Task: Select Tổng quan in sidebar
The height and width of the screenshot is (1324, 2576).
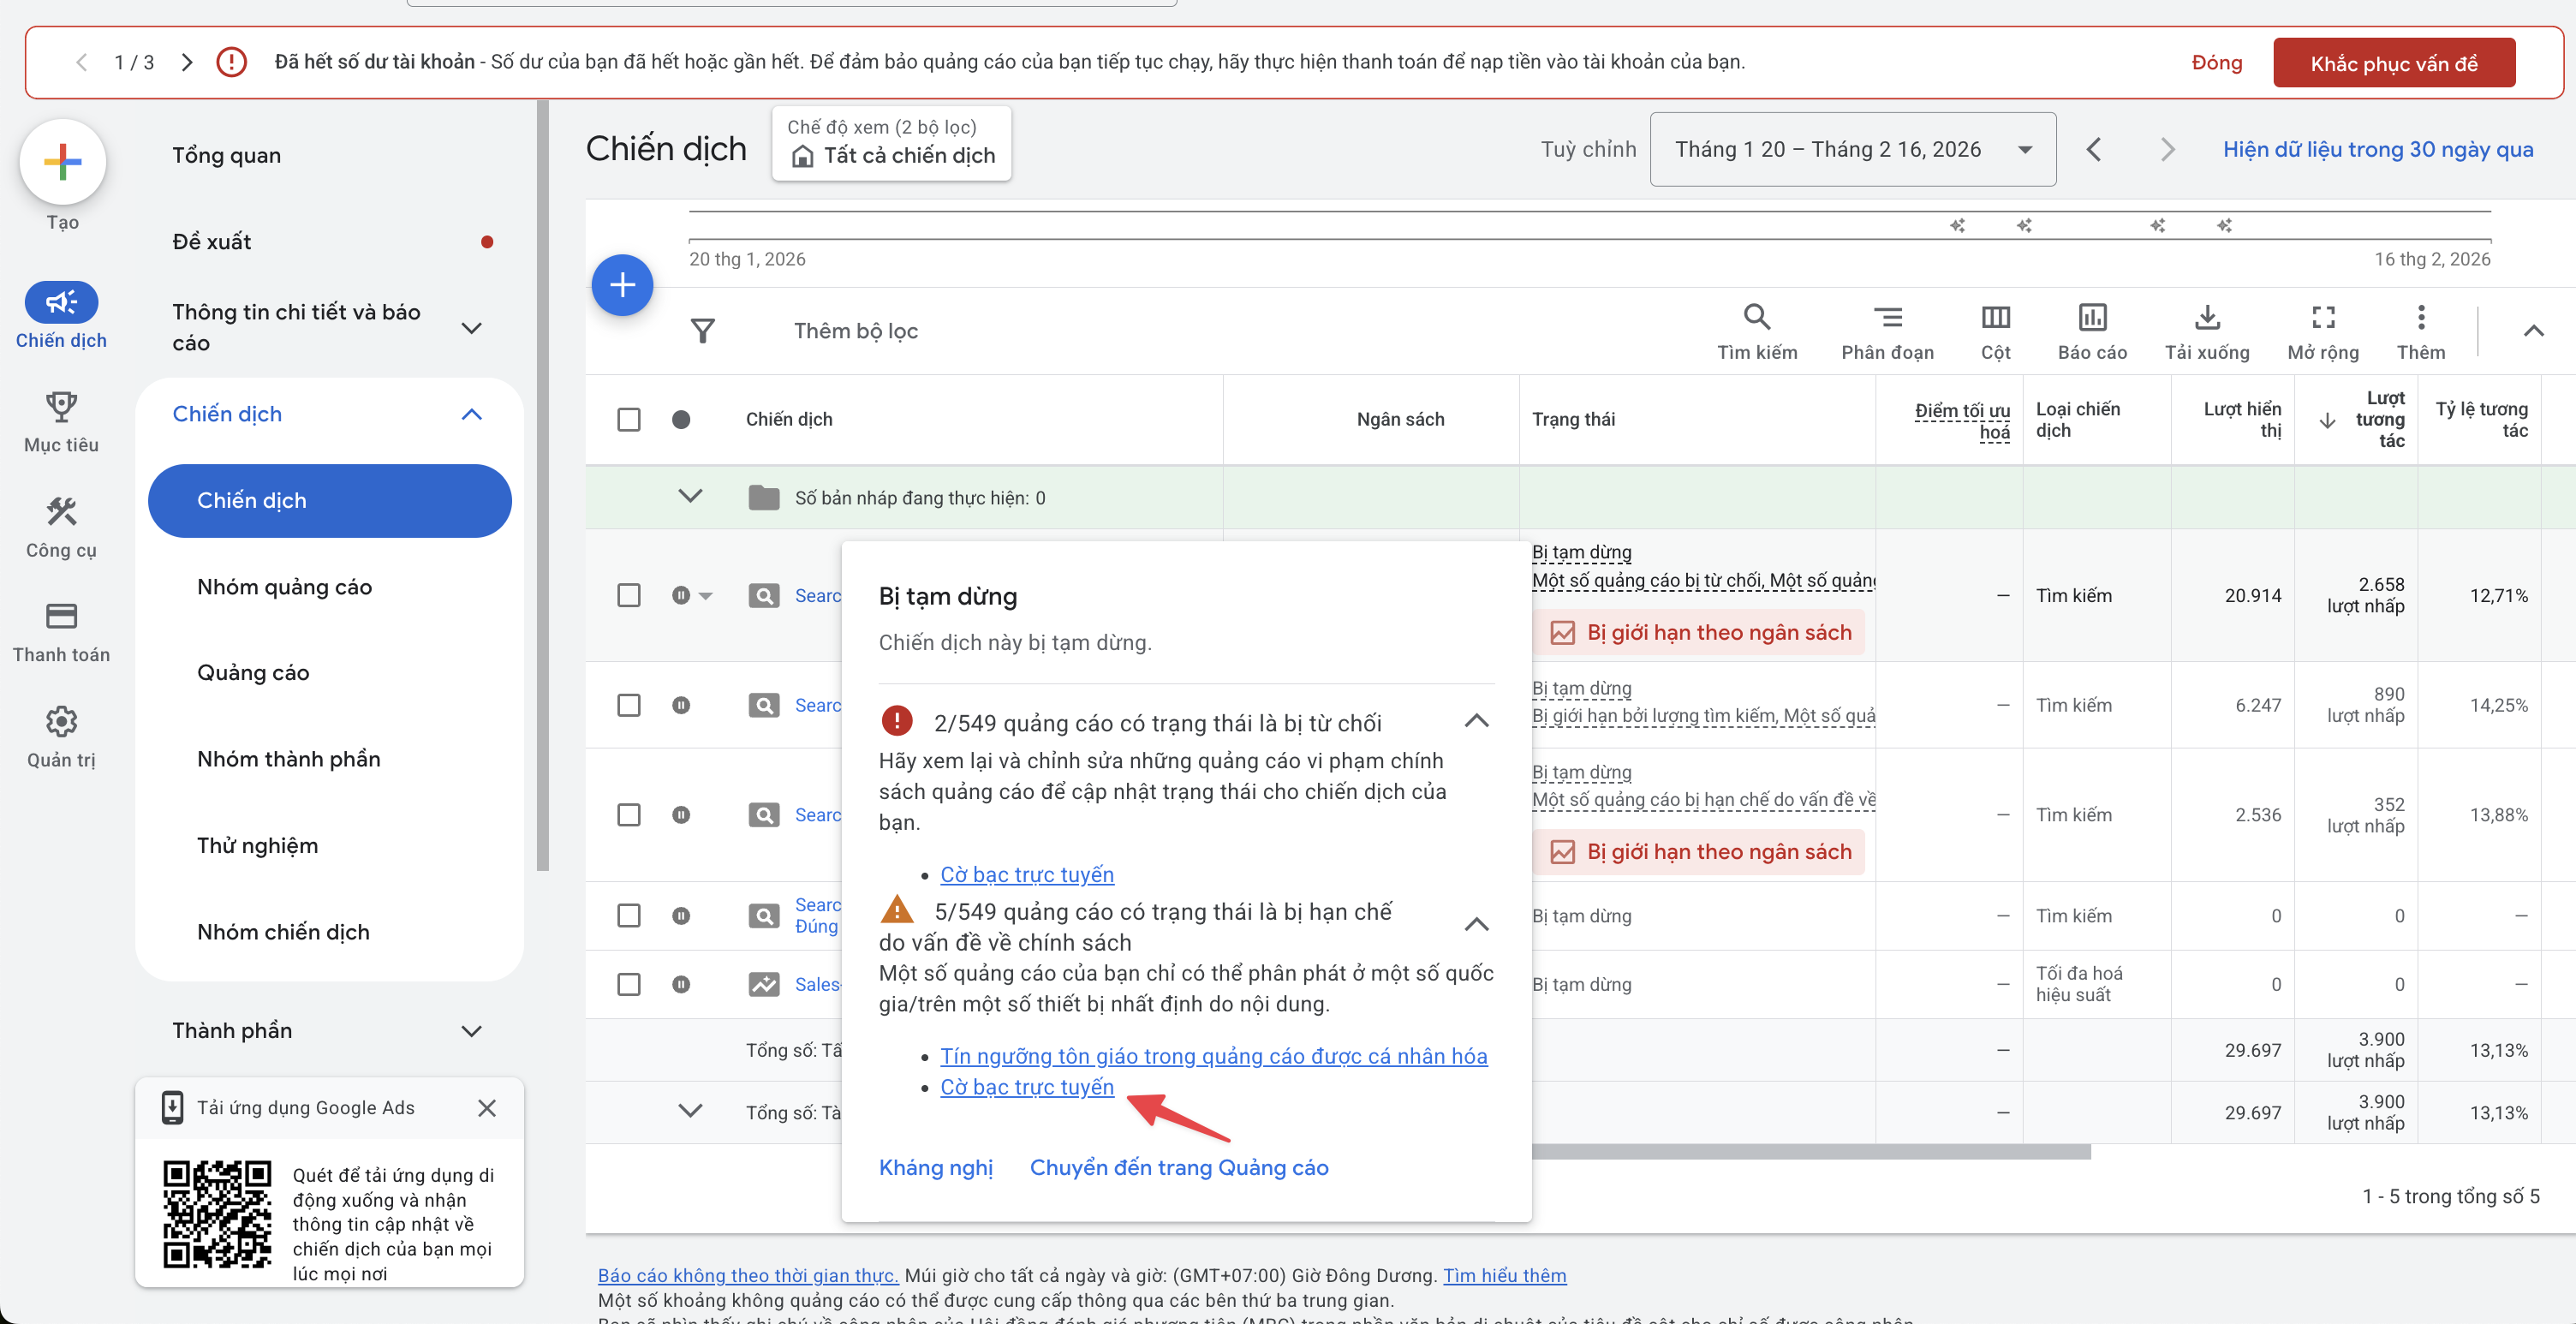Action: click(x=226, y=155)
